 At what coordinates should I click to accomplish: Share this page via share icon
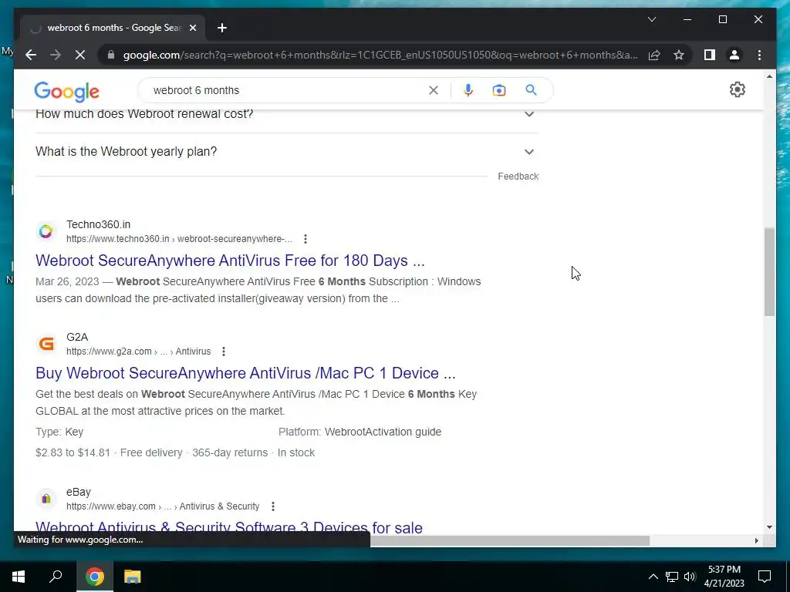(x=654, y=55)
